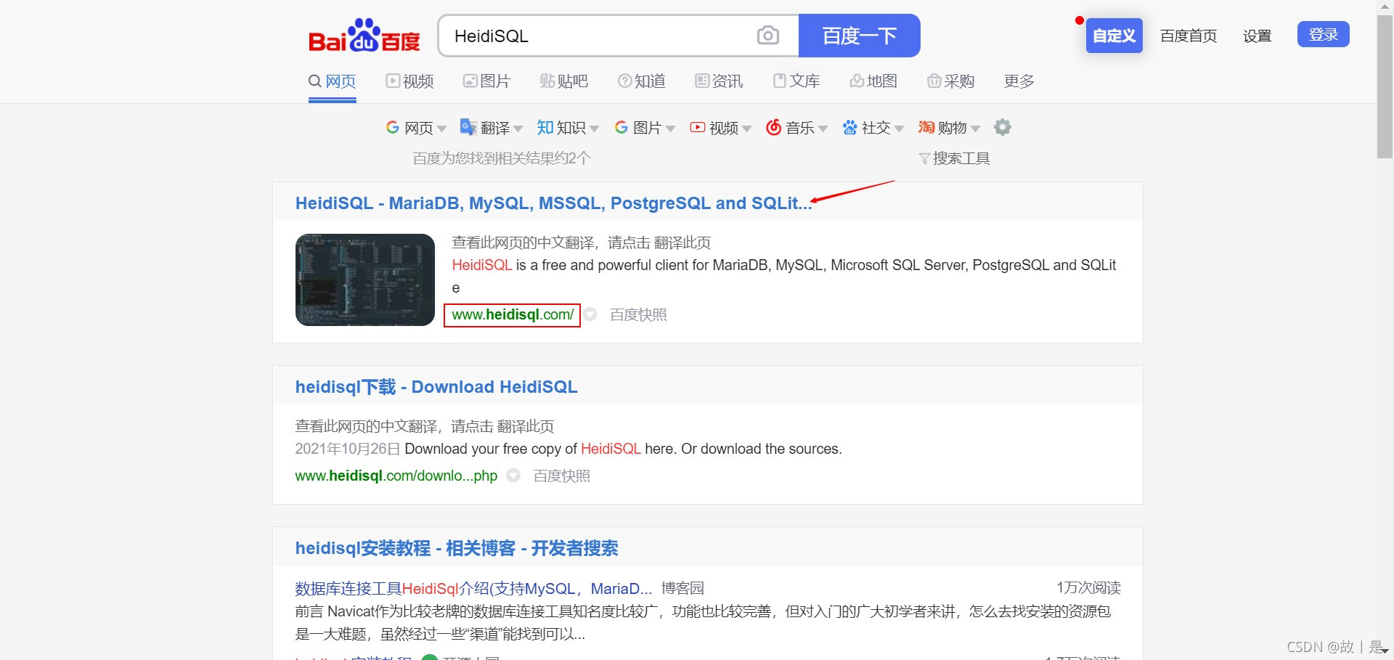Viewport: 1394px width, 660px height.
Task: Expand the 社交 dropdown arrow
Action: click(x=899, y=129)
